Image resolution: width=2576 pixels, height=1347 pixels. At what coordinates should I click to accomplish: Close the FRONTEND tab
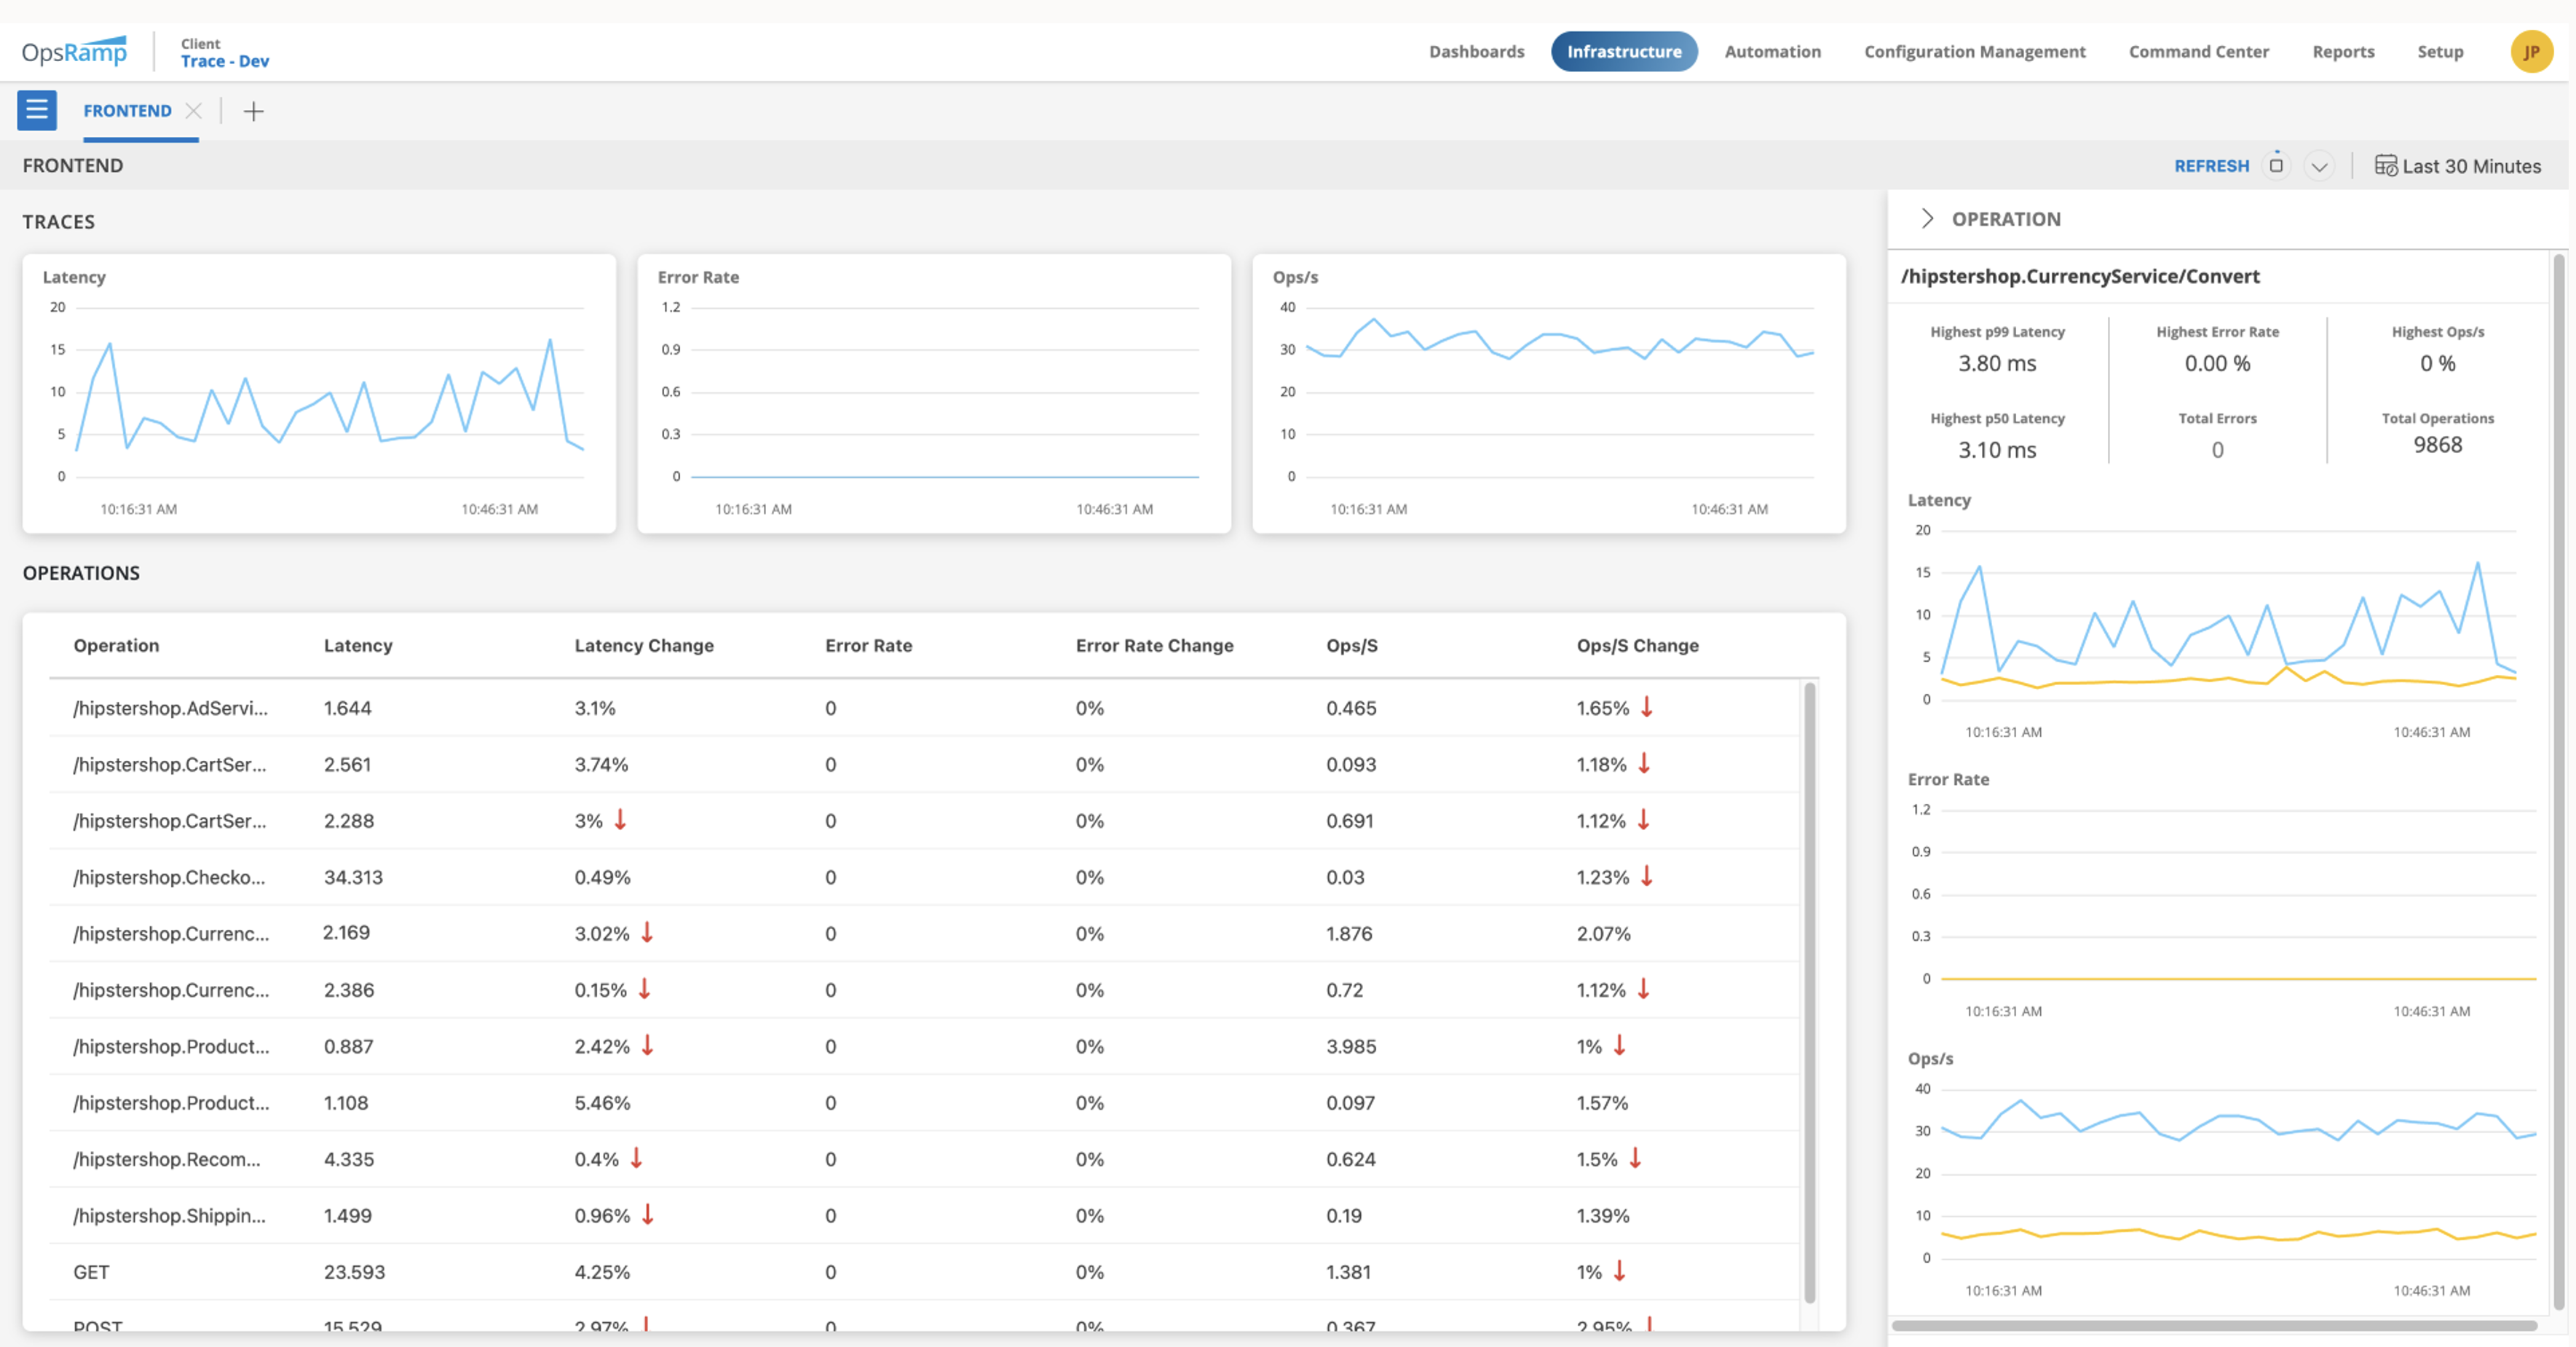pos(194,111)
